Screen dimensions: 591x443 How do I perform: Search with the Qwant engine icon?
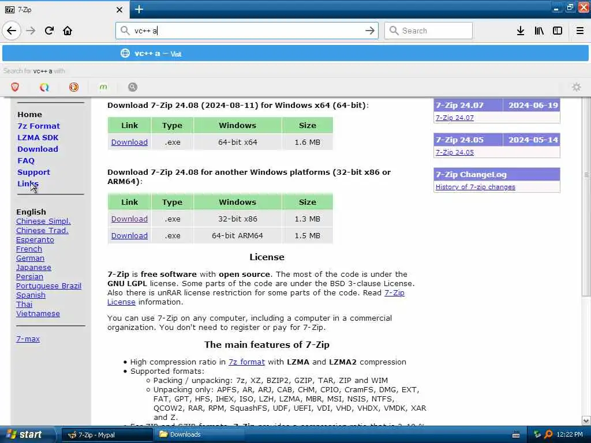point(44,87)
